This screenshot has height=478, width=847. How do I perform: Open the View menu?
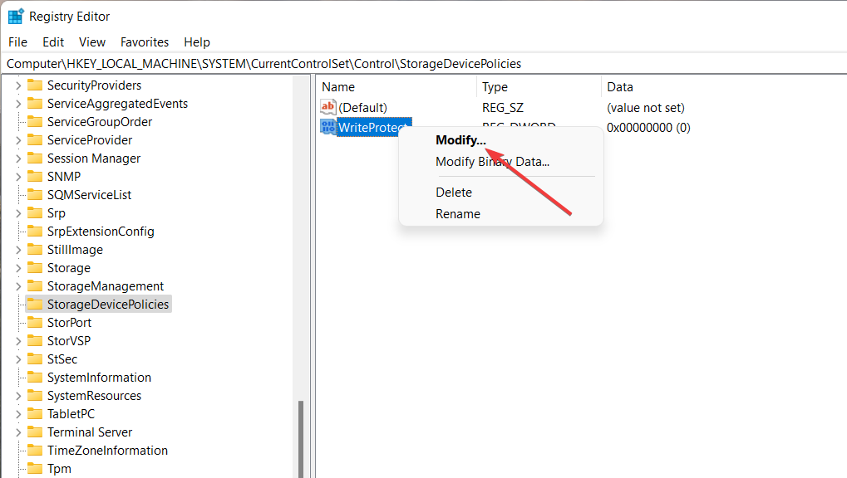[91, 42]
